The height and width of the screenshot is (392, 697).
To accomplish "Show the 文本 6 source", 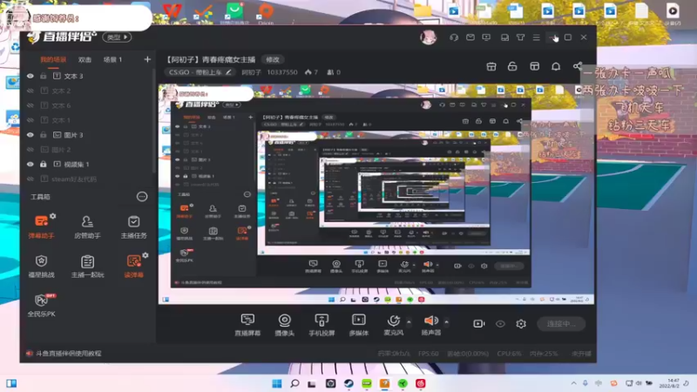I will pos(30,105).
